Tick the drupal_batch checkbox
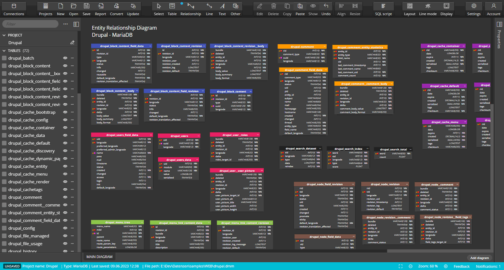The image size is (504, 270). tap(4, 58)
